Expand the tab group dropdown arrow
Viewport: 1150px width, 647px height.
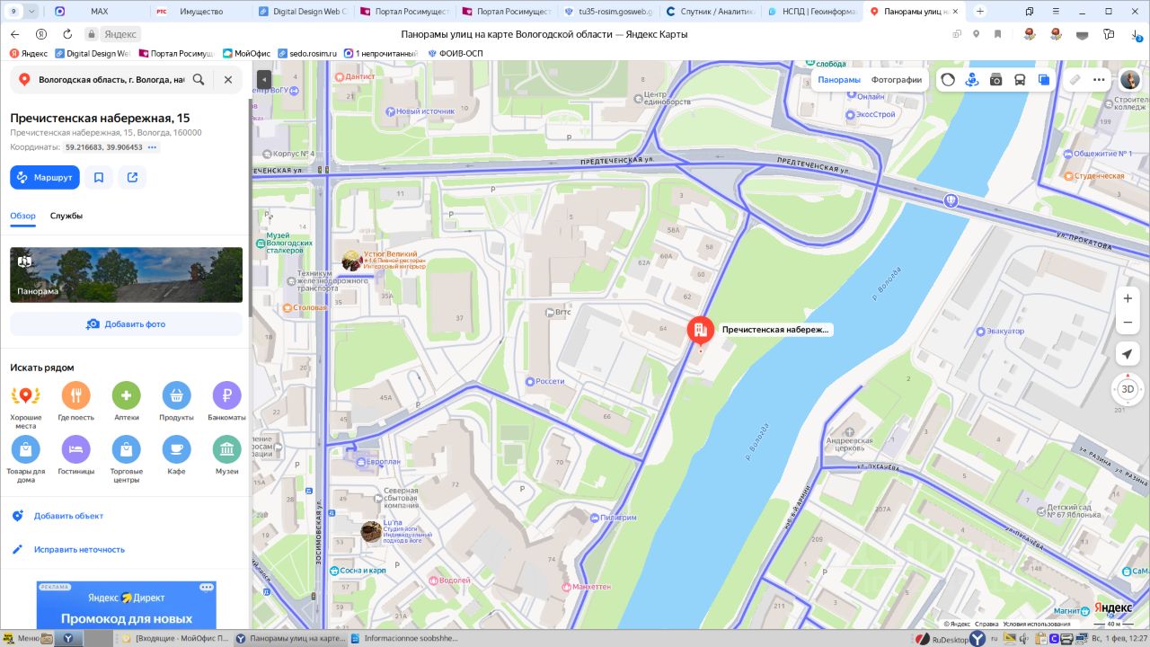[x=31, y=11]
